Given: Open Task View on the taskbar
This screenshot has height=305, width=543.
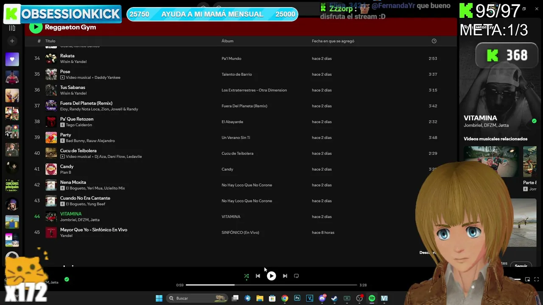Looking at the screenshot, I should tap(235, 298).
